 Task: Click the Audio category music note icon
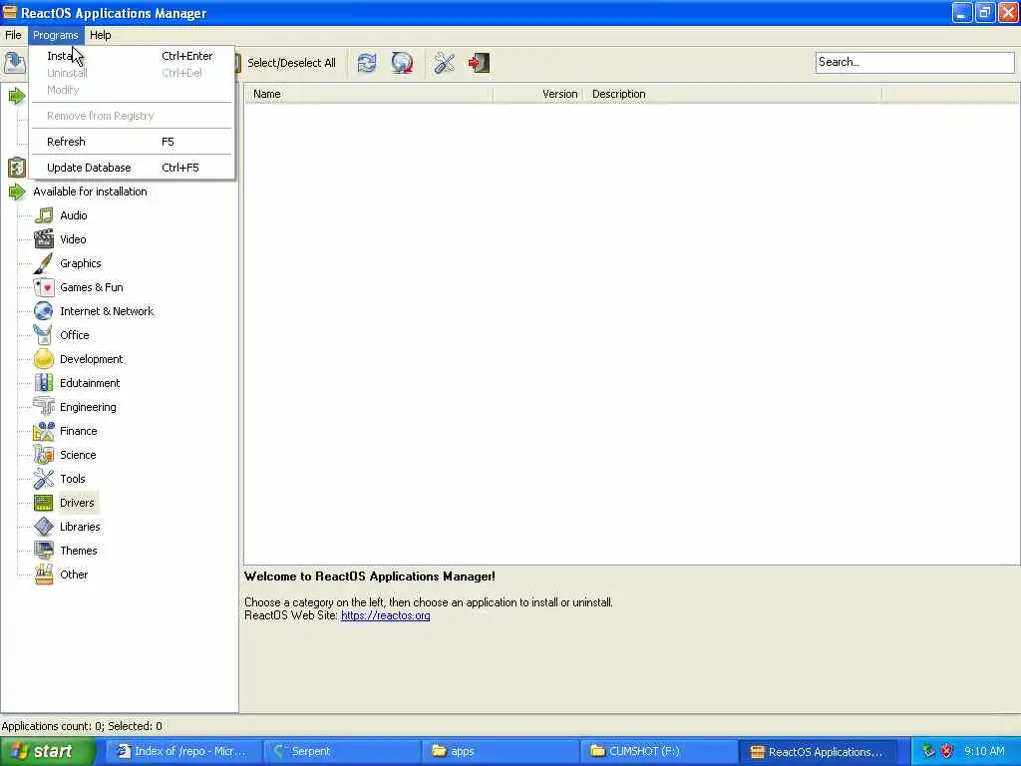pos(44,215)
